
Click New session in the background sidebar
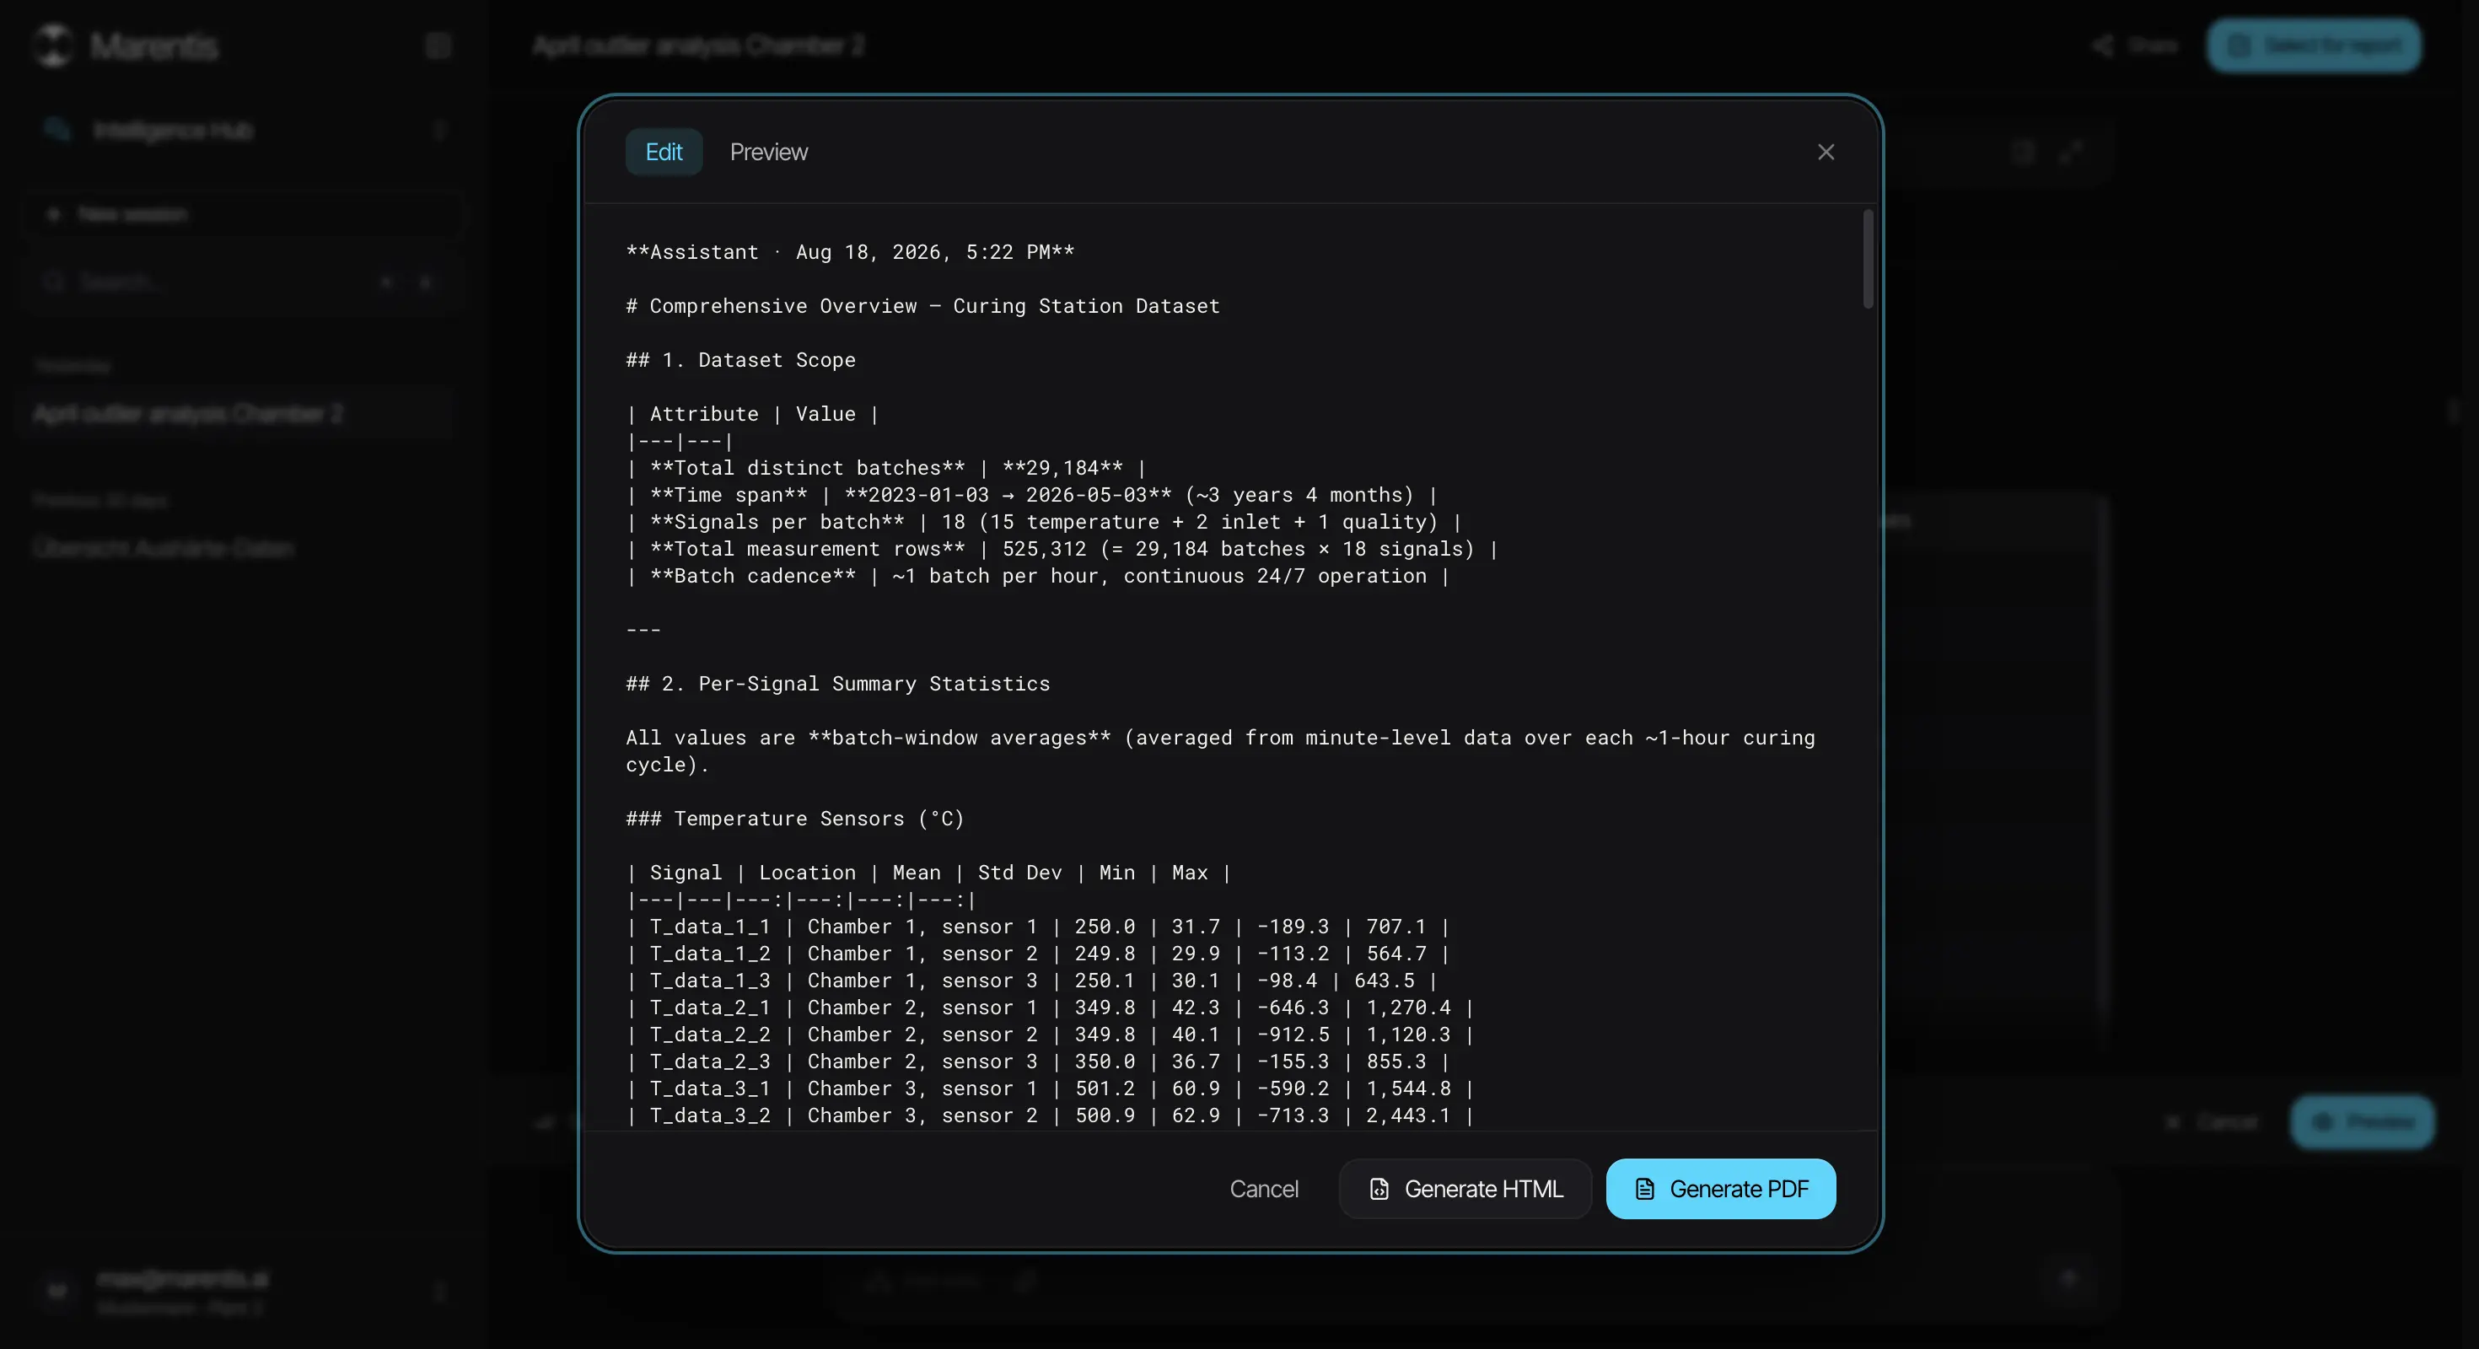tap(243, 213)
